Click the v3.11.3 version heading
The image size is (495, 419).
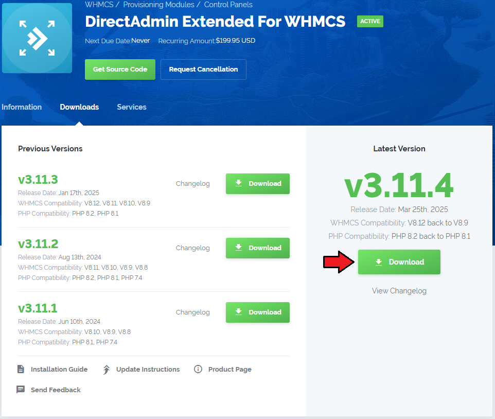pyautogui.click(x=38, y=180)
